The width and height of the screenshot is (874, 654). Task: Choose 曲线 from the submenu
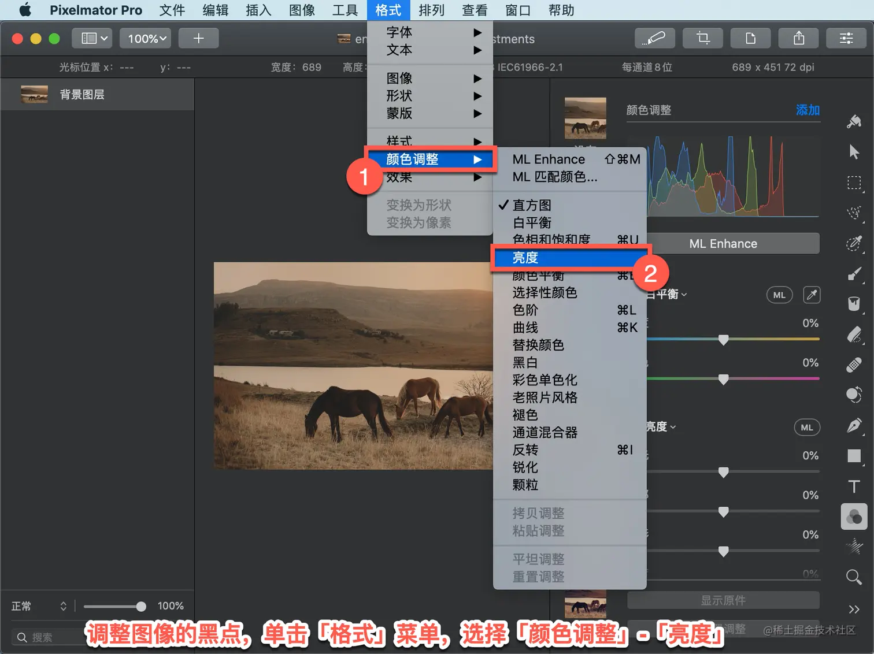point(569,328)
